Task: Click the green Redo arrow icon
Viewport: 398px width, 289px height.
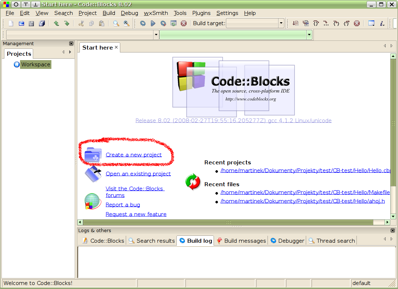Action: coord(67,23)
